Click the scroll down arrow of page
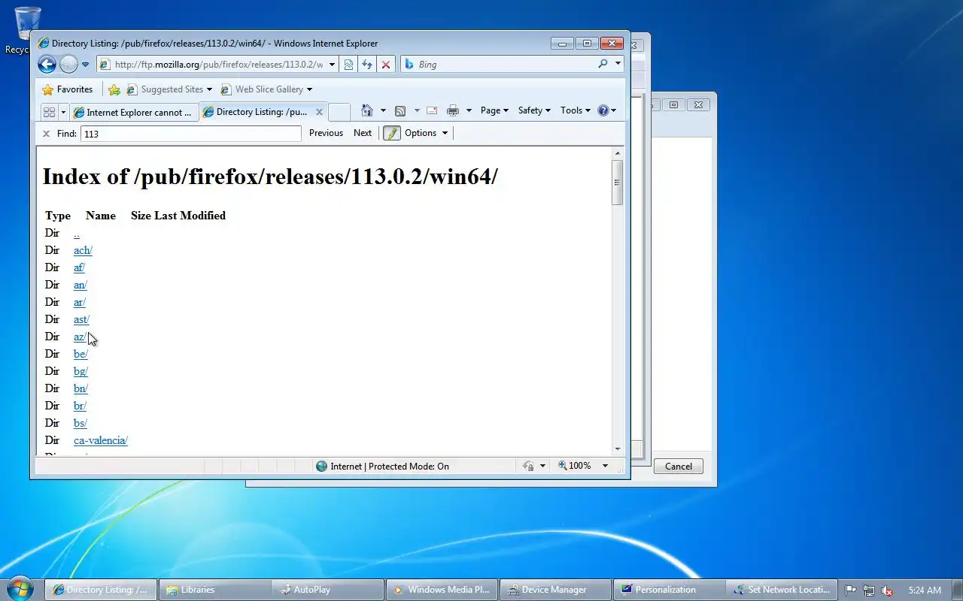Viewport: 963px width, 601px height. coord(618,448)
